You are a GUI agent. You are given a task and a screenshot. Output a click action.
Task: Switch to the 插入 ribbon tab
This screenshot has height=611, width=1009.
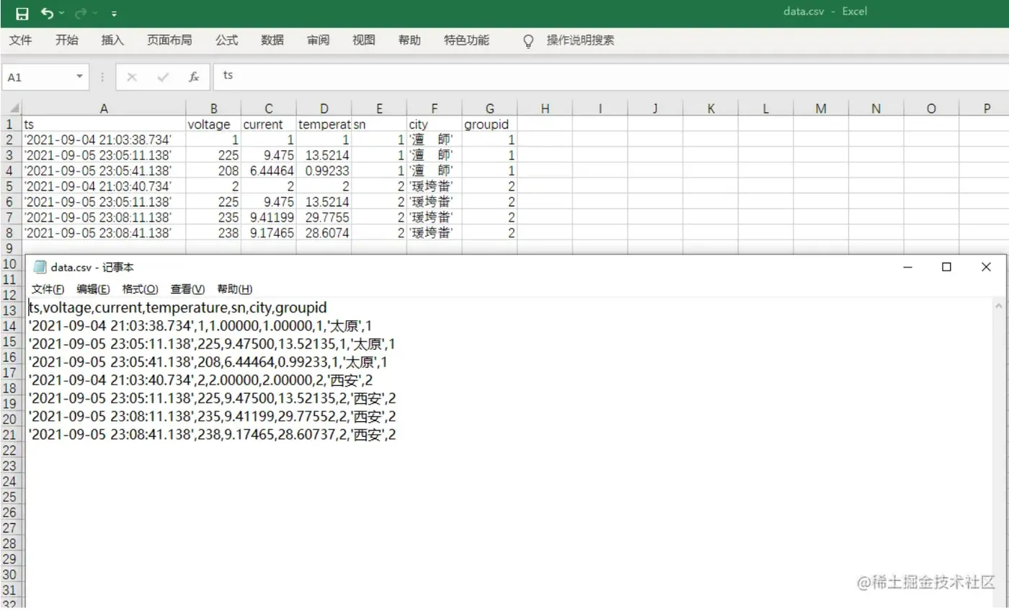click(x=112, y=40)
